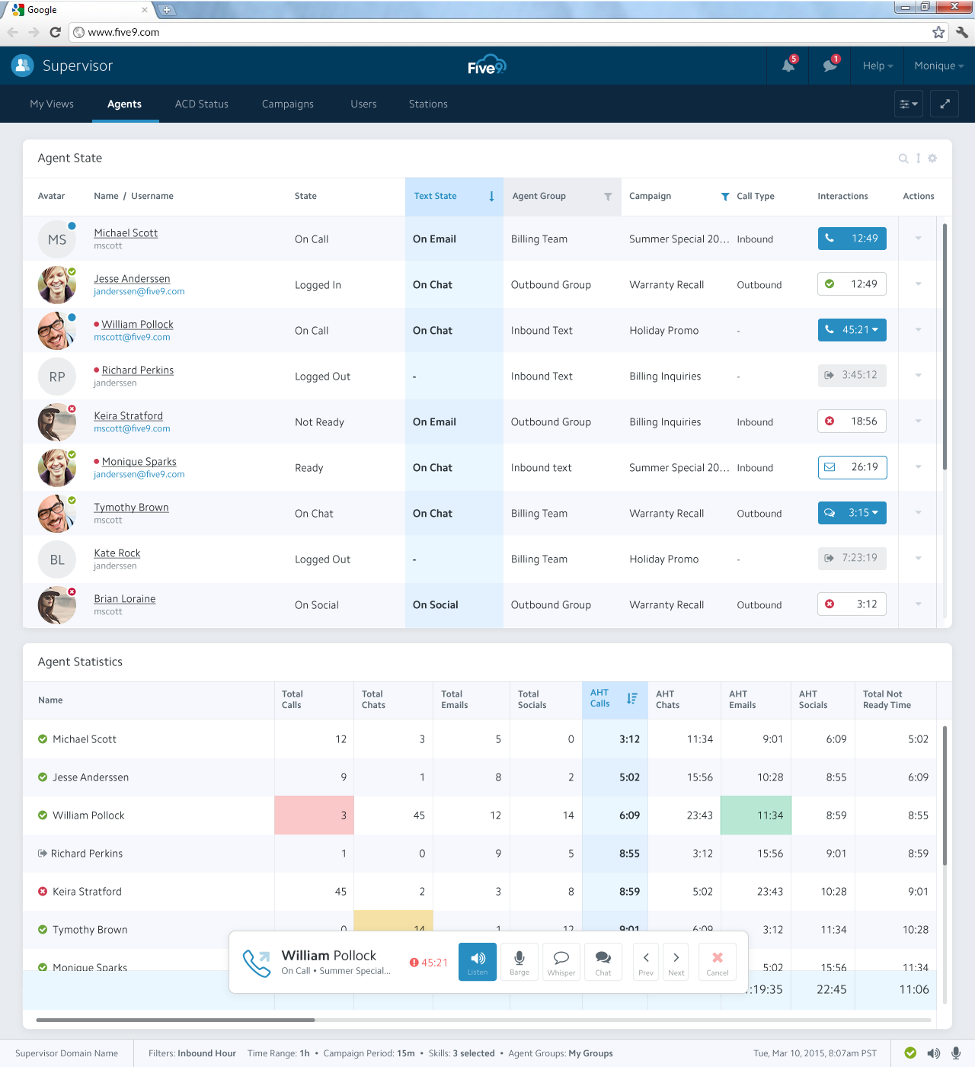
Task: Click status bar green check icon
Action: pyautogui.click(x=910, y=1053)
